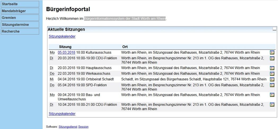
Task: Click the bottom Sitzungskalender link
Action: (62, 114)
